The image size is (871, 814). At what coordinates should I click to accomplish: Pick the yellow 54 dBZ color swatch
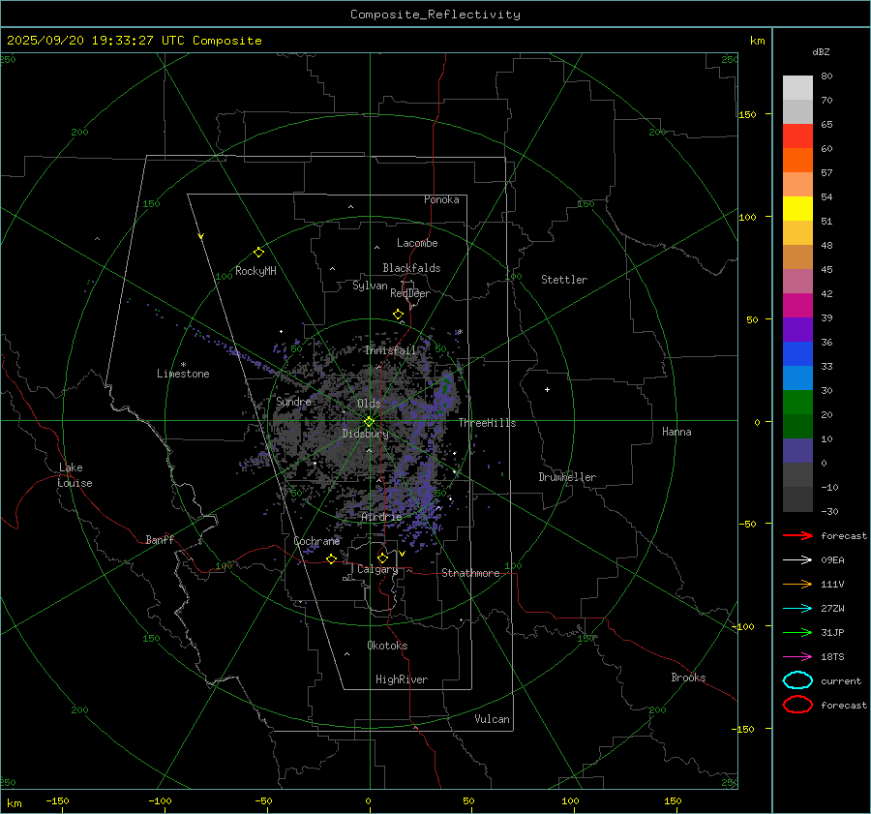pos(797,208)
